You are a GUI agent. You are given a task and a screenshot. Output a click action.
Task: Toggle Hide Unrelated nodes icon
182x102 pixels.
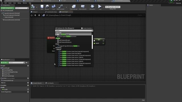(61, 7)
